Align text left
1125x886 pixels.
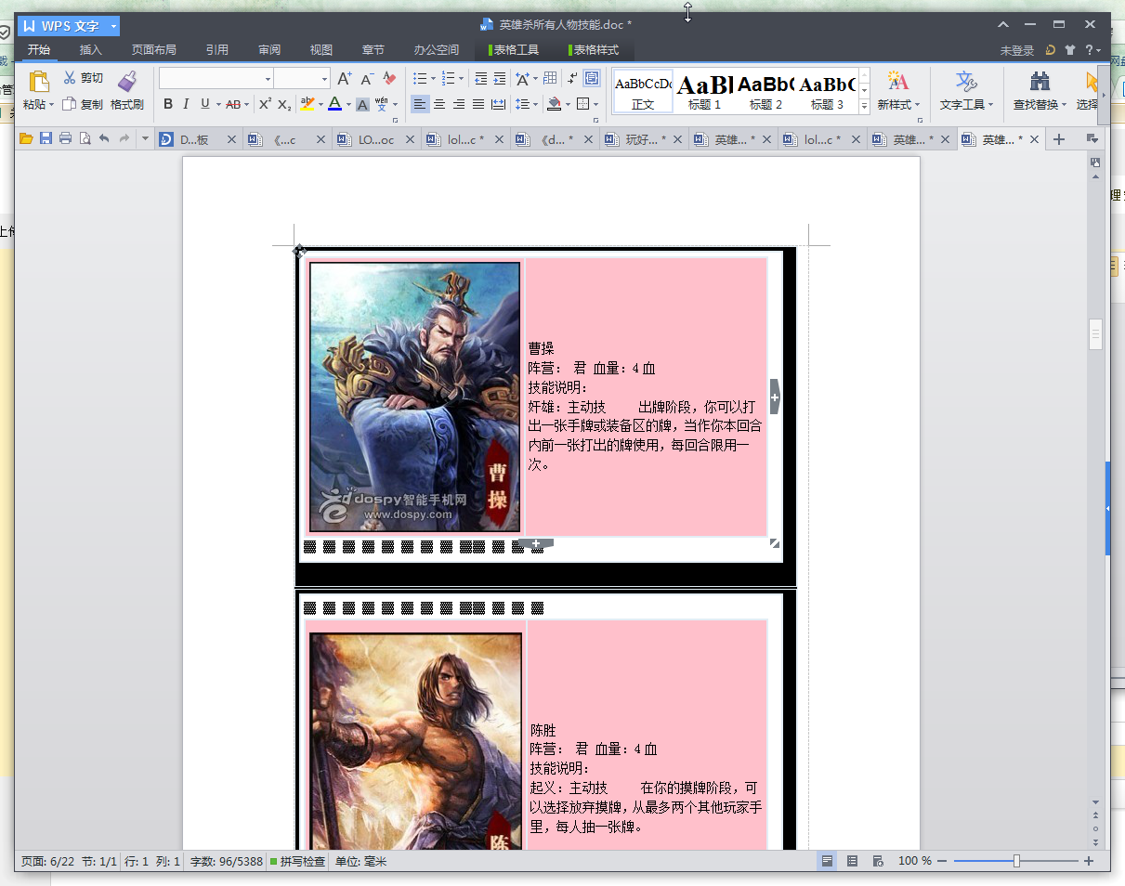(x=420, y=104)
